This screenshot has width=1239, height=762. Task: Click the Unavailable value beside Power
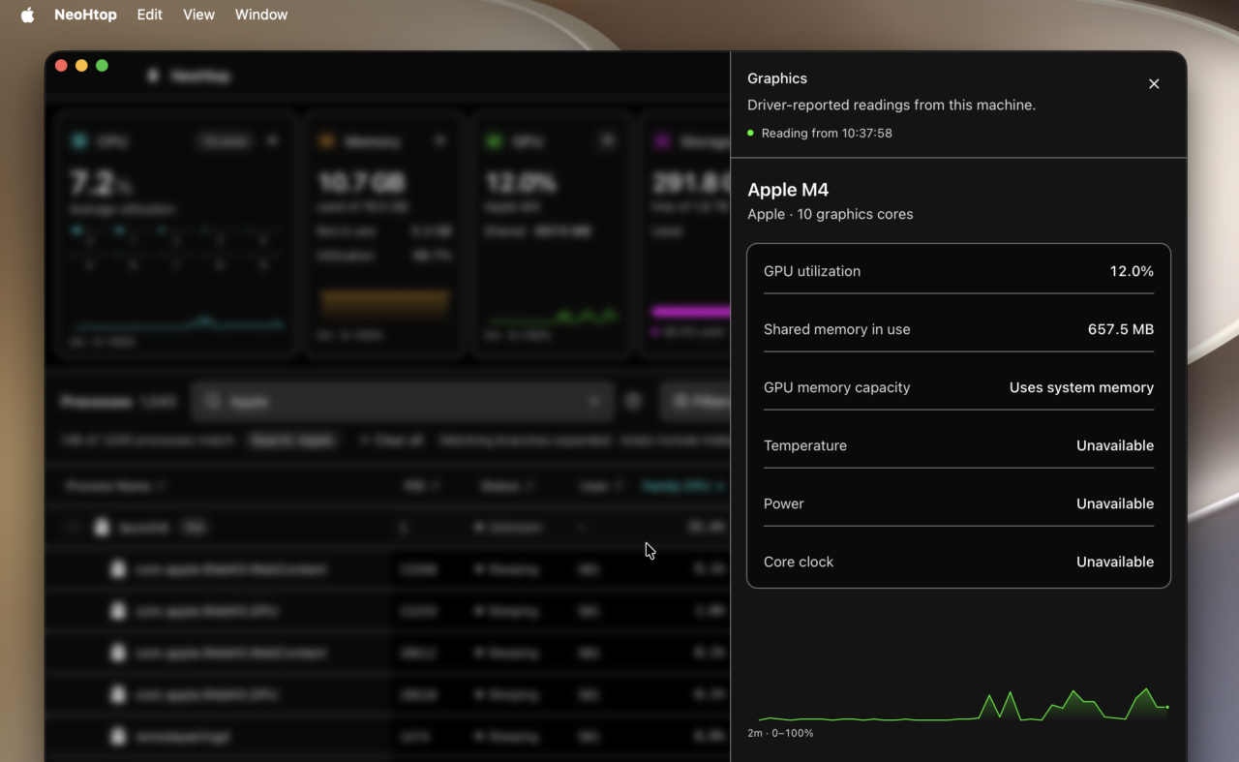coord(1115,503)
